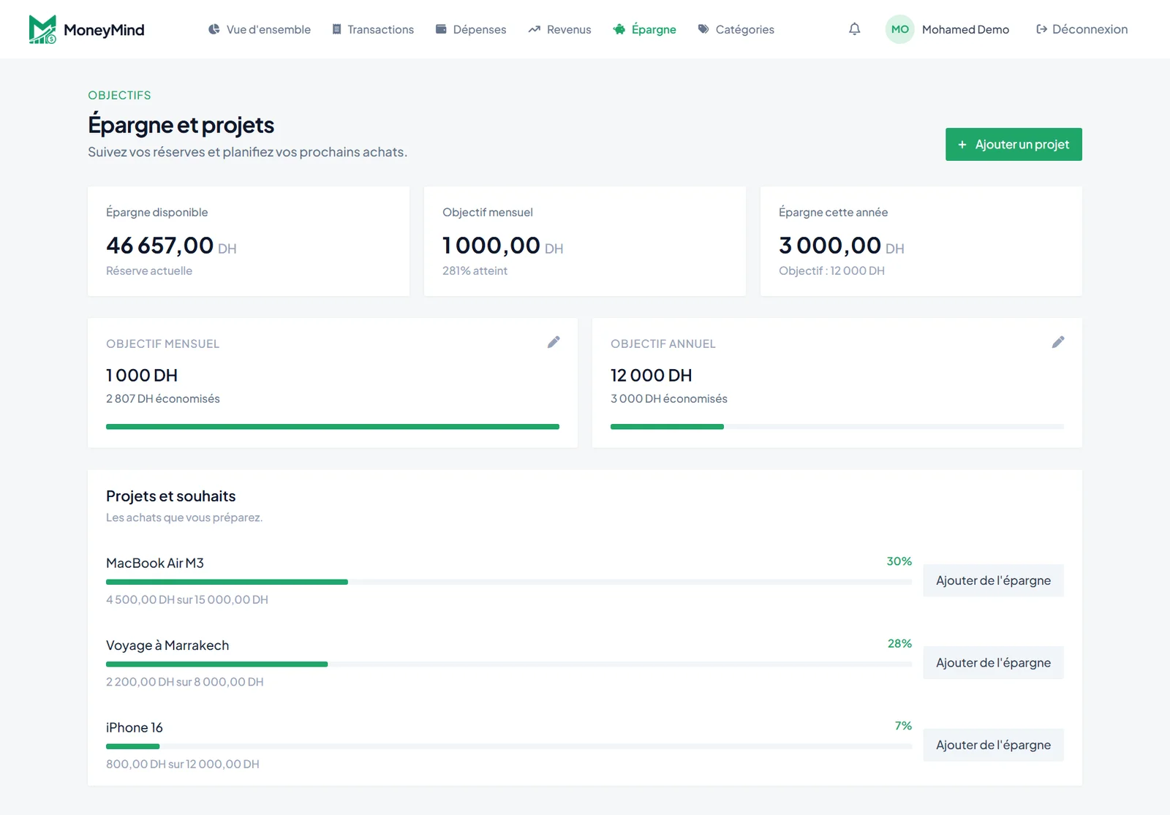Click the Vue d'ensemble pie chart icon
The image size is (1170, 815).
coord(214,29)
